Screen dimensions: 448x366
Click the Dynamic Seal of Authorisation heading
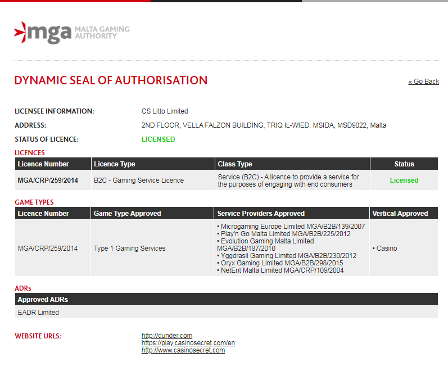pos(111,80)
